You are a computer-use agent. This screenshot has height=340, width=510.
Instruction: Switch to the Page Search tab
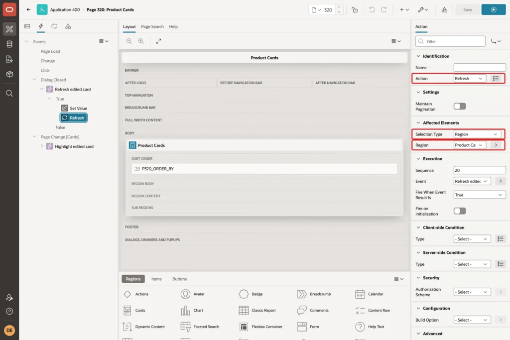pos(152,27)
